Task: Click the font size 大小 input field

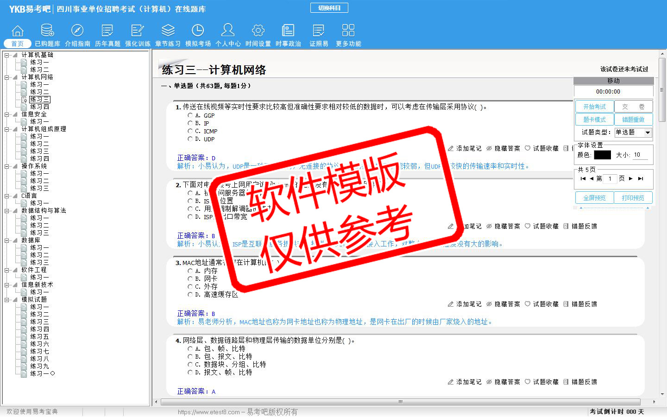Action: point(640,155)
